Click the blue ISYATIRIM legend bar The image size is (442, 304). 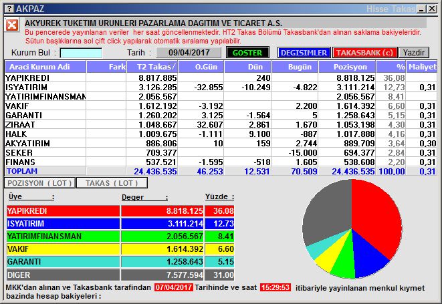[x=63, y=224]
